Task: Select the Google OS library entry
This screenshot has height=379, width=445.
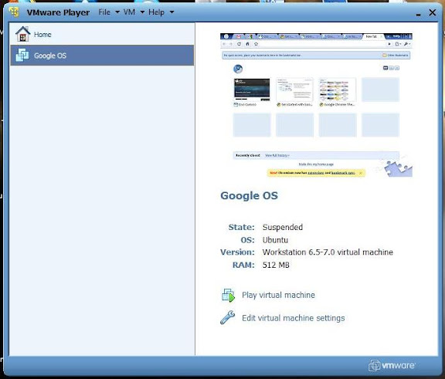Action: (102, 55)
